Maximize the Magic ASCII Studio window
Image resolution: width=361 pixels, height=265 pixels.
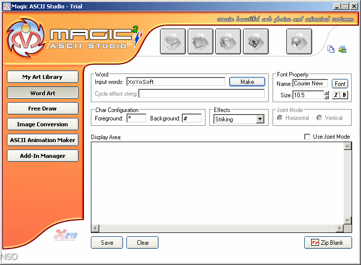pyautogui.click(x=345, y=6)
